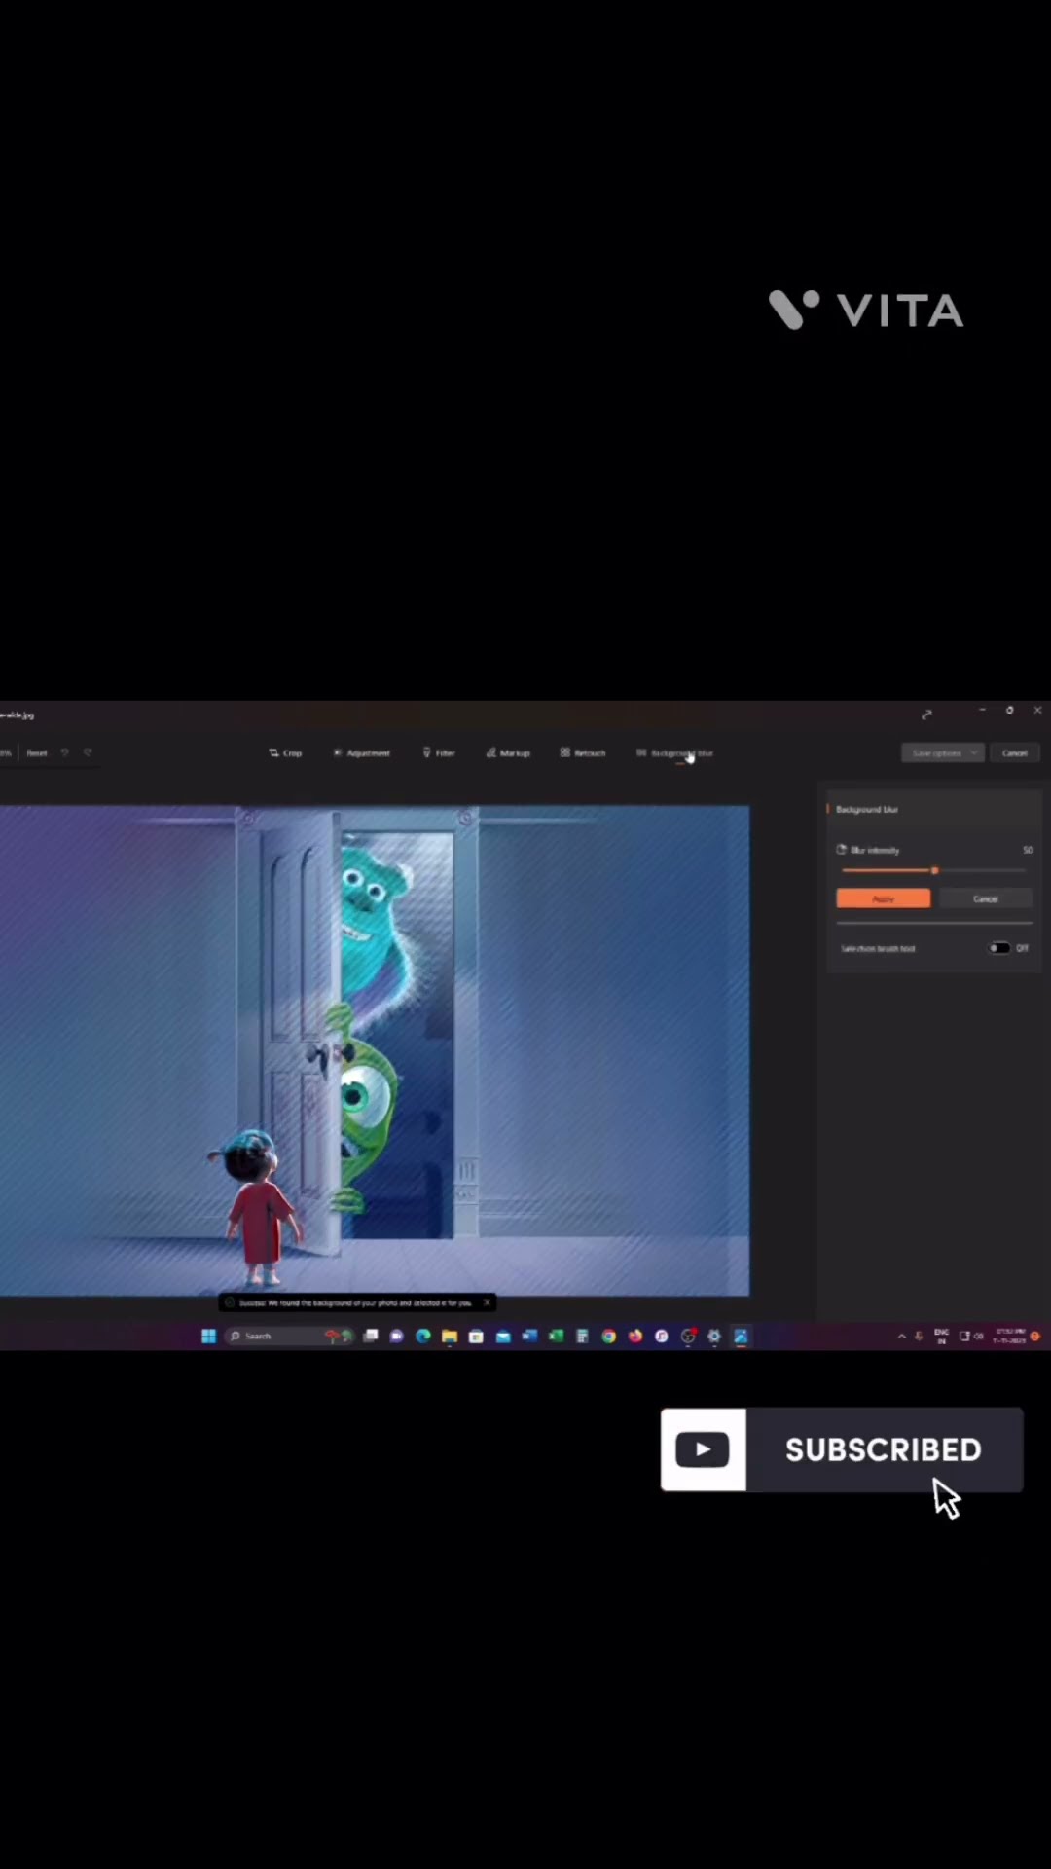Open Mail app from taskbar
This screenshot has width=1051, height=1869.
[x=503, y=1337]
